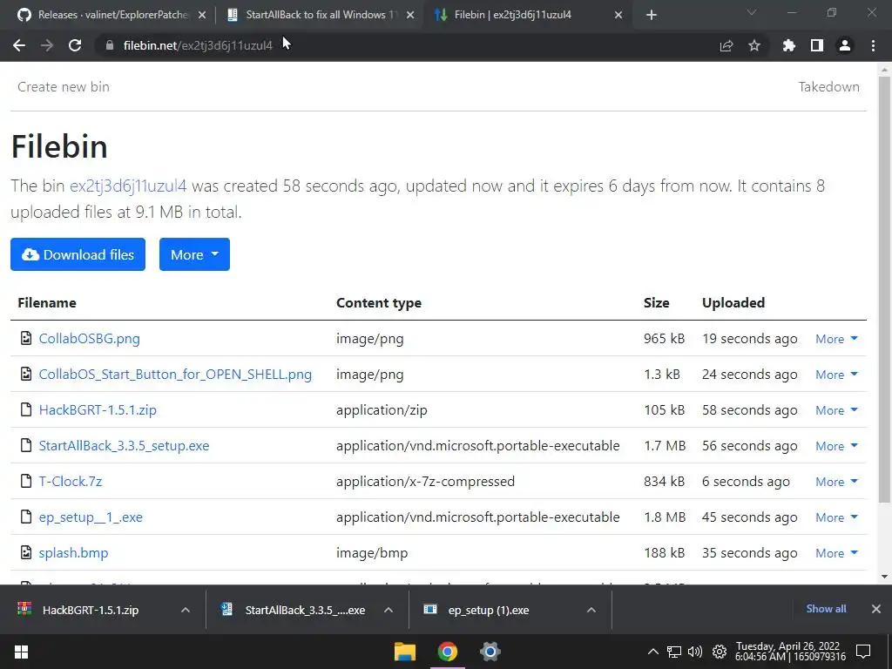Open the tab search chevron

coord(752,12)
